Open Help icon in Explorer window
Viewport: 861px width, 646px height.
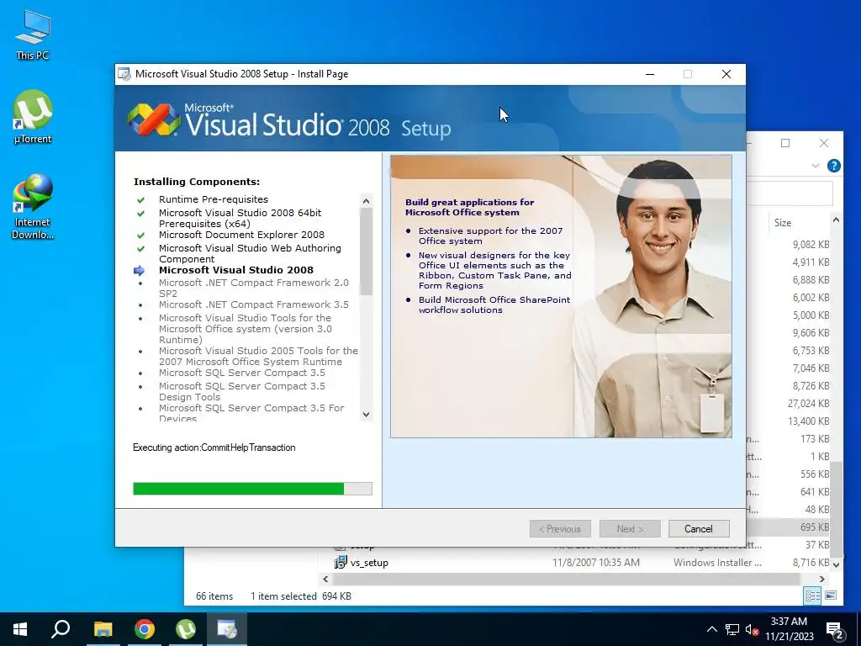pyautogui.click(x=833, y=166)
